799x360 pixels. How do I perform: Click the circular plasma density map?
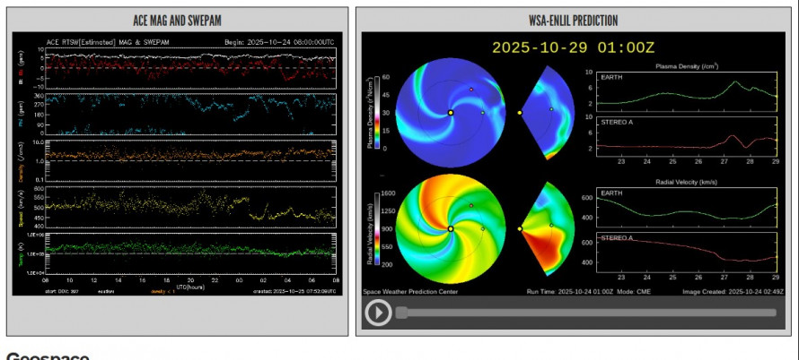click(x=450, y=112)
